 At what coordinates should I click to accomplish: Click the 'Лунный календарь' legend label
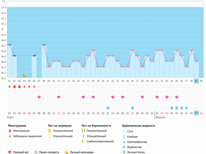(82, 152)
